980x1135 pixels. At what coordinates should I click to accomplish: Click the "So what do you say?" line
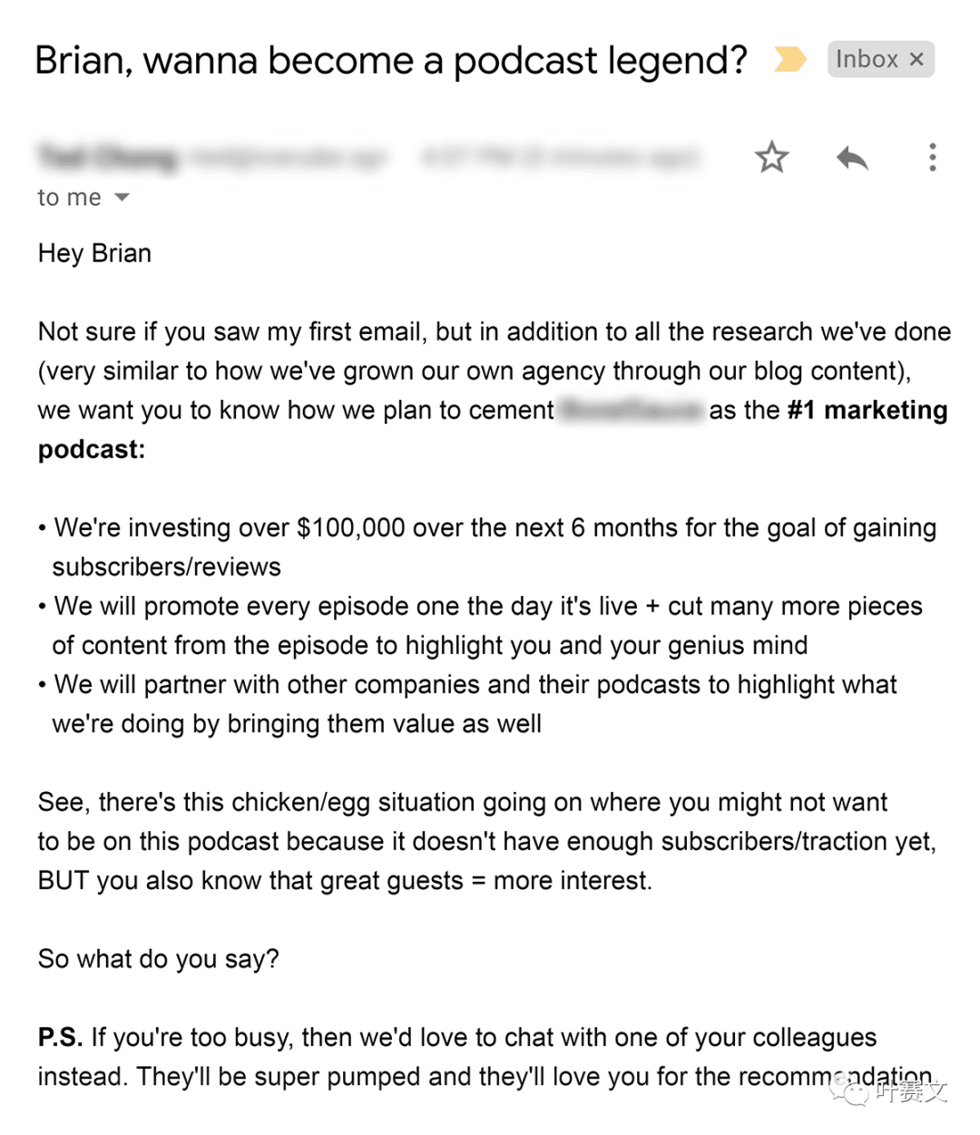coord(159,959)
